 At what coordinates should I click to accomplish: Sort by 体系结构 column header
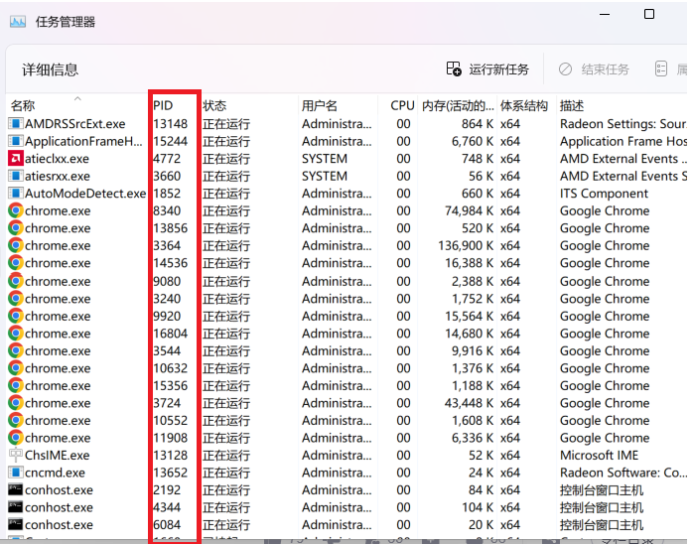tap(524, 105)
